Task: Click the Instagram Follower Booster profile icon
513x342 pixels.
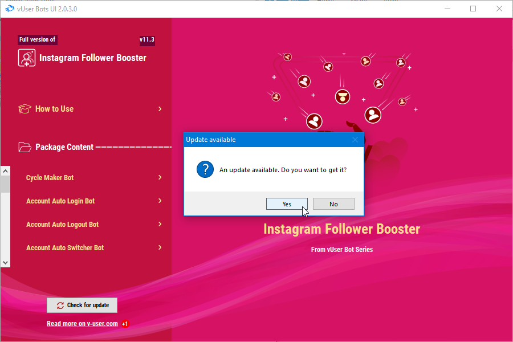Action: tap(26, 58)
